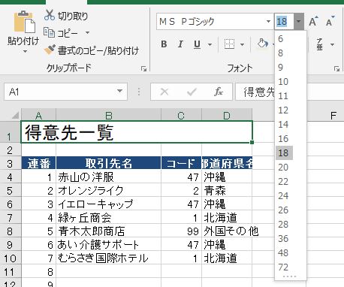
Task: Click the phonetic guide (ふりがな) icon
Action: pos(319,44)
